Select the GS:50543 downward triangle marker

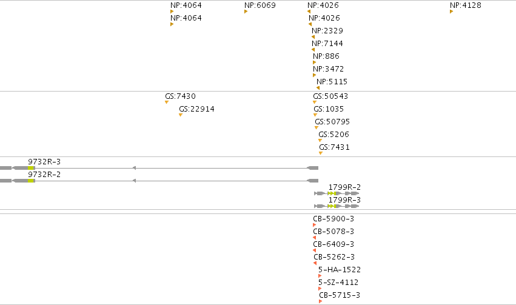[x=315, y=102]
